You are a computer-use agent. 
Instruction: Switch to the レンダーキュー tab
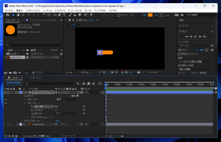pyautogui.click(x=36, y=78)
